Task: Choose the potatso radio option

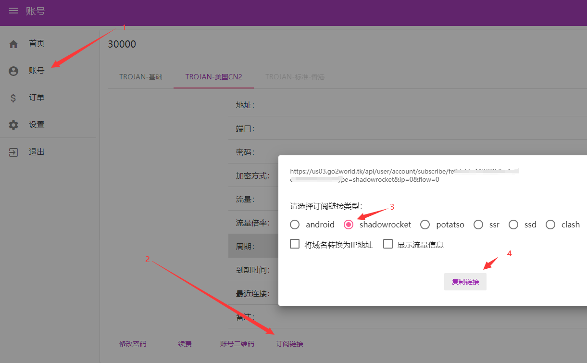Action: pos(425,225)
